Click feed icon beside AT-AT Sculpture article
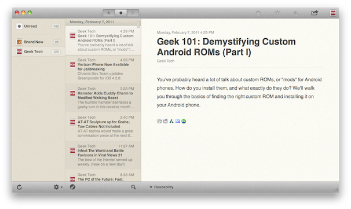 72,122
